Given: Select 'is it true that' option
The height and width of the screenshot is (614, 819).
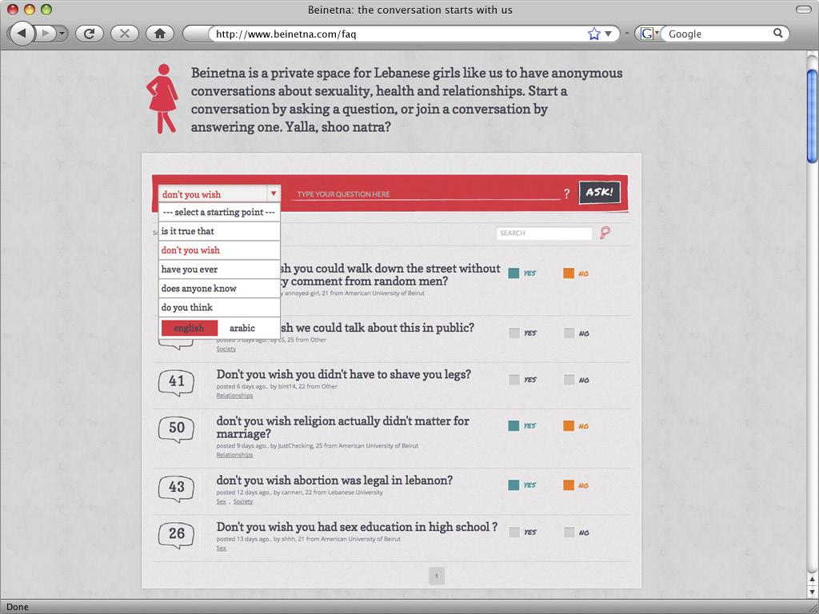Looking at the screenshot, I should pyautogui.click(x=219, y=231).
